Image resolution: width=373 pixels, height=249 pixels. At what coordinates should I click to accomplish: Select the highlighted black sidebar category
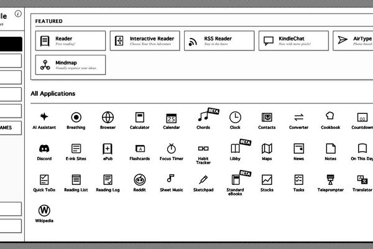11,44
